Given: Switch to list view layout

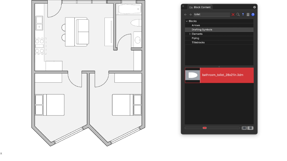Looking at the screenshot, I should point(250,128).
